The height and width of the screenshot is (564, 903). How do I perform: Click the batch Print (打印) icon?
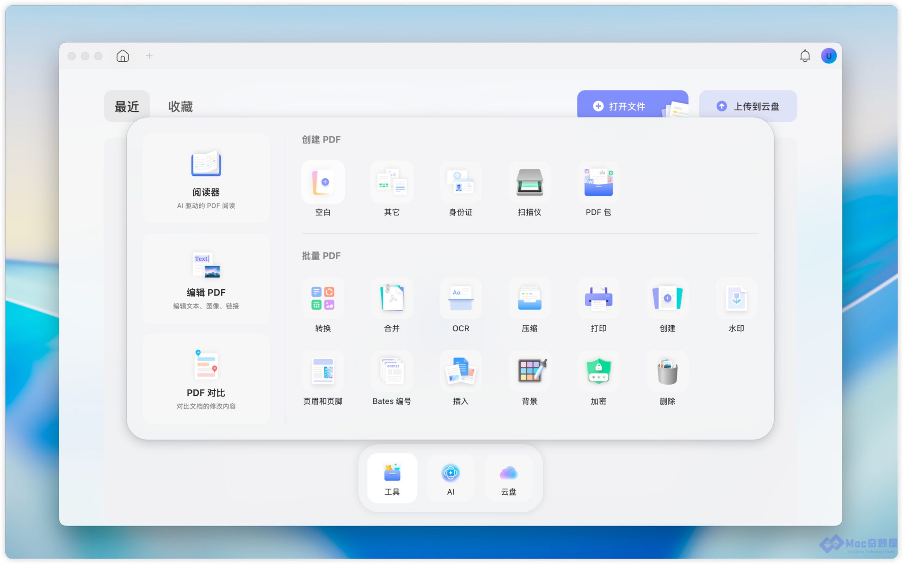tap(598, 298)
